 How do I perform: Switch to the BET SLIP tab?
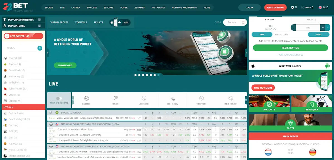[x=269, y=20]
